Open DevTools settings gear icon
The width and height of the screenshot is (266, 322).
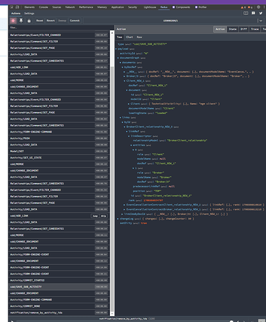click(x=258, y=7)
